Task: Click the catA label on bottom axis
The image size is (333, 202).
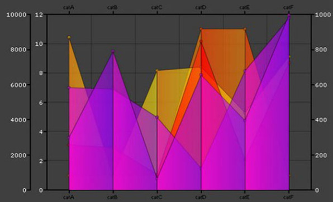Action: (69, 198)
